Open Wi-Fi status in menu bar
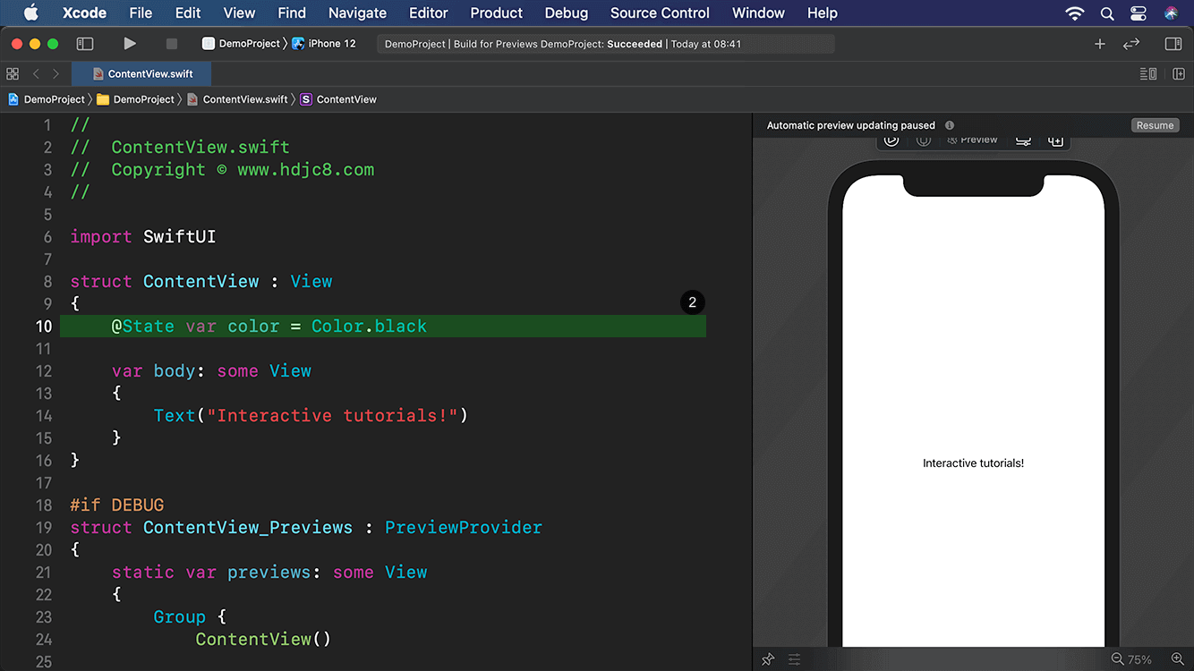The width and height of the screenshot is (1194, 671). (1075, 13)
